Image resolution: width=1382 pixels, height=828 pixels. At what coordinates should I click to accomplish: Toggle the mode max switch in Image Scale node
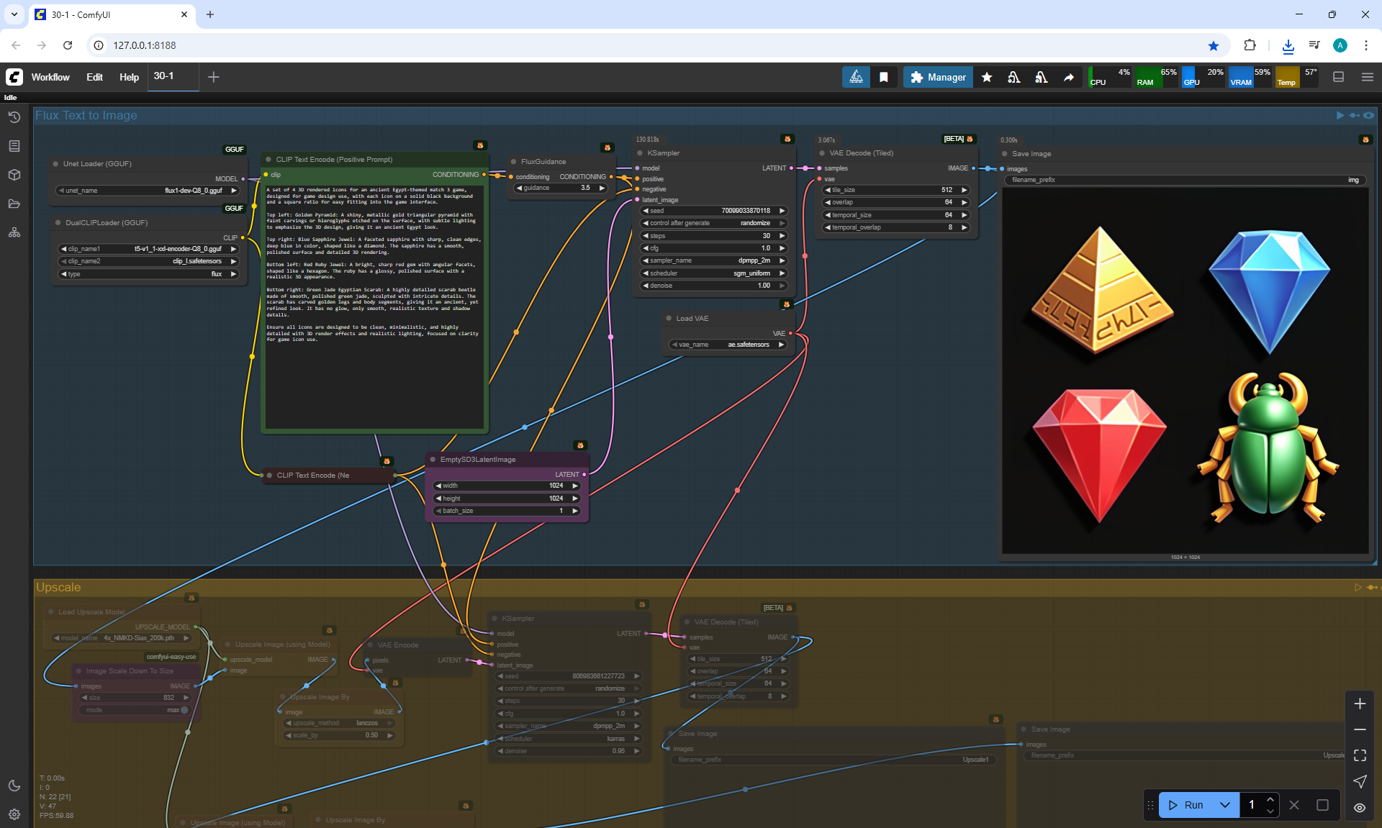coord(184,710)
